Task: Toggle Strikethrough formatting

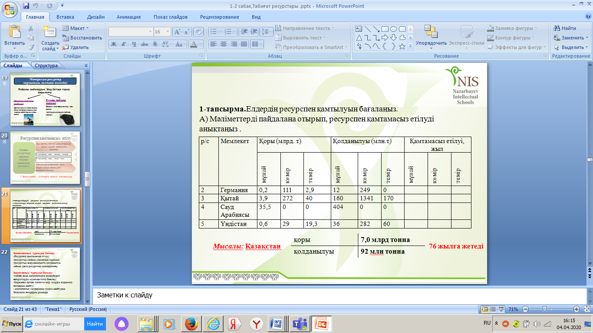Action: (x=145, y=44)
